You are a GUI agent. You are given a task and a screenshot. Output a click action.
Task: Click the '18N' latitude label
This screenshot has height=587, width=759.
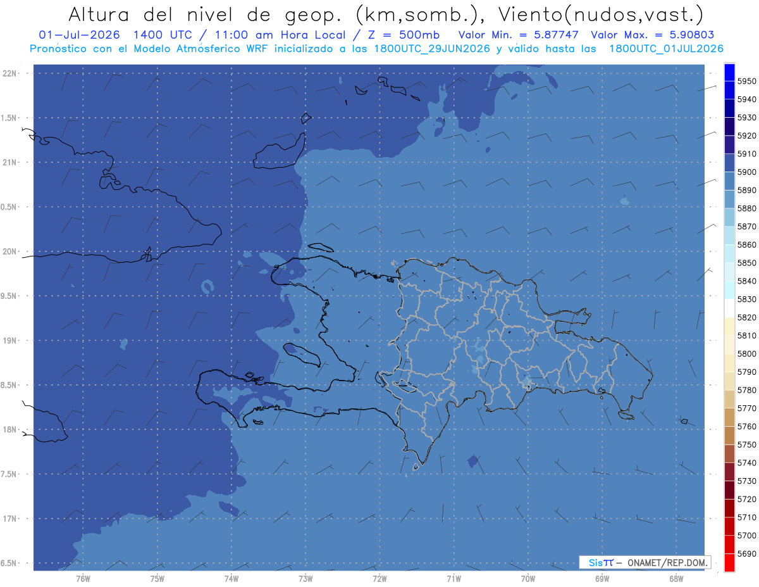pos(9,430)
